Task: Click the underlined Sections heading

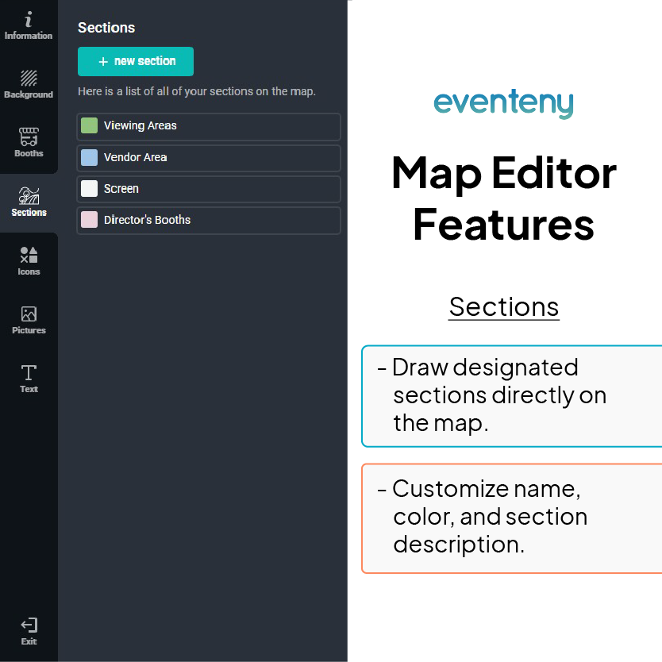Action: click(504, 307)
